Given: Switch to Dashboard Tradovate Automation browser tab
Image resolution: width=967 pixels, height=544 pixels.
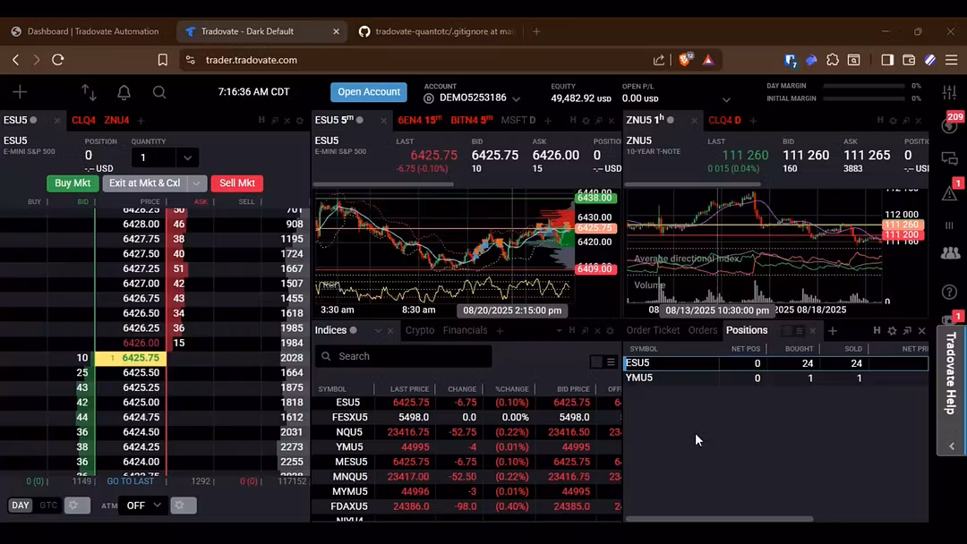Looking at the screenshot, I should [86, 31].
